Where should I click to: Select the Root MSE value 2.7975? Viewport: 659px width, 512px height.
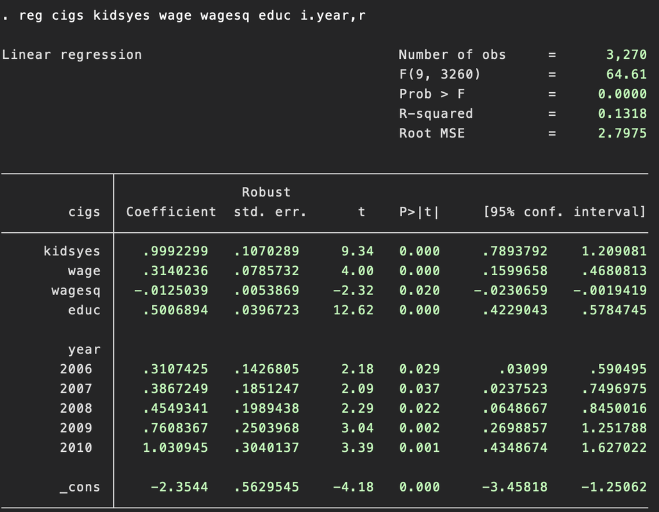coord(622,134)
